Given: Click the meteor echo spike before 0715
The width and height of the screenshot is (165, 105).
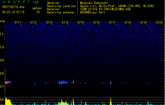Looking at the screenshot, I should point(73,81).
